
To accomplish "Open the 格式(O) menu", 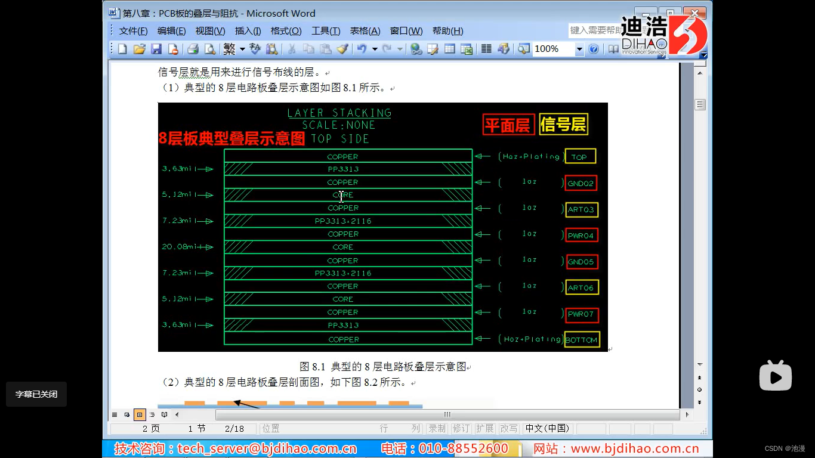I will 286,31.
